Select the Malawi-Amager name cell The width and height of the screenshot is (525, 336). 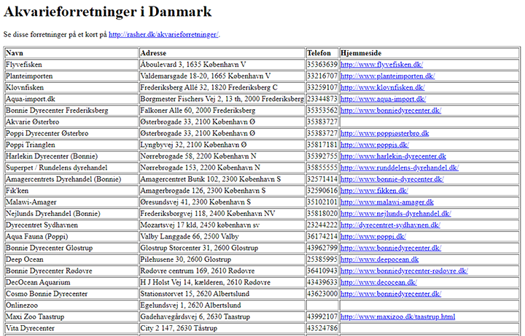coord(71,202)
